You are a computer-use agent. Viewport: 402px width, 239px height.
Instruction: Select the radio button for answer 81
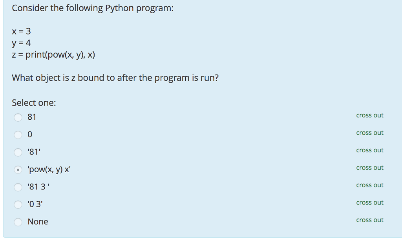pyautogui.click(x=18, y=117)
